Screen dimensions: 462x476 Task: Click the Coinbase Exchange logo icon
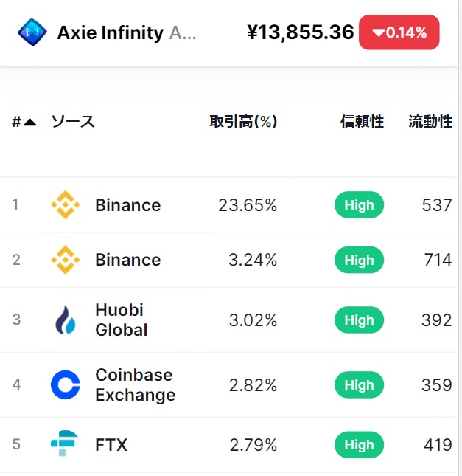point(65,385)
